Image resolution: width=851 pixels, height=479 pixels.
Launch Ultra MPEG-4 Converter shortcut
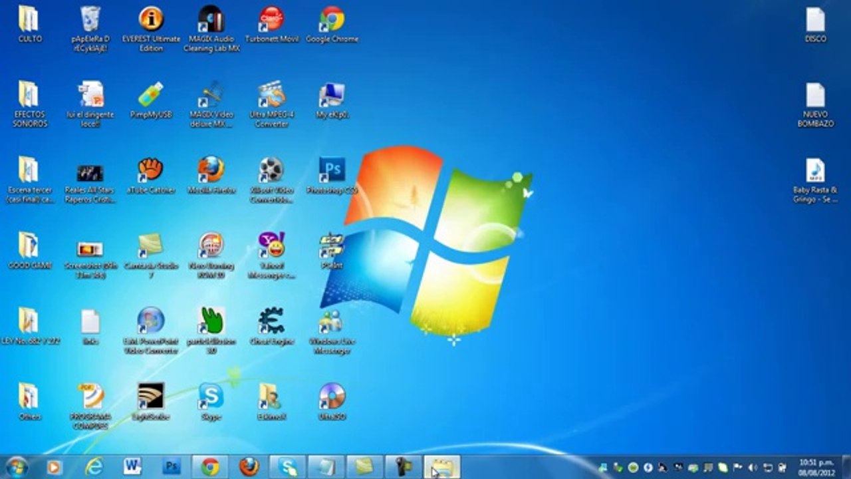pos(271,104)
